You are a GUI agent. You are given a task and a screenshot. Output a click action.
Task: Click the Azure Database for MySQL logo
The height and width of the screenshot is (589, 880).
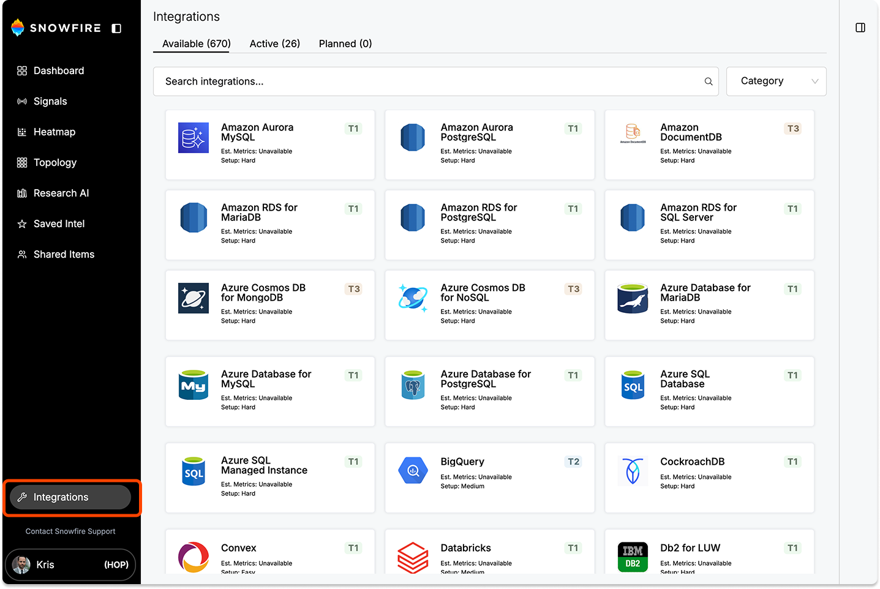(194, 385)
